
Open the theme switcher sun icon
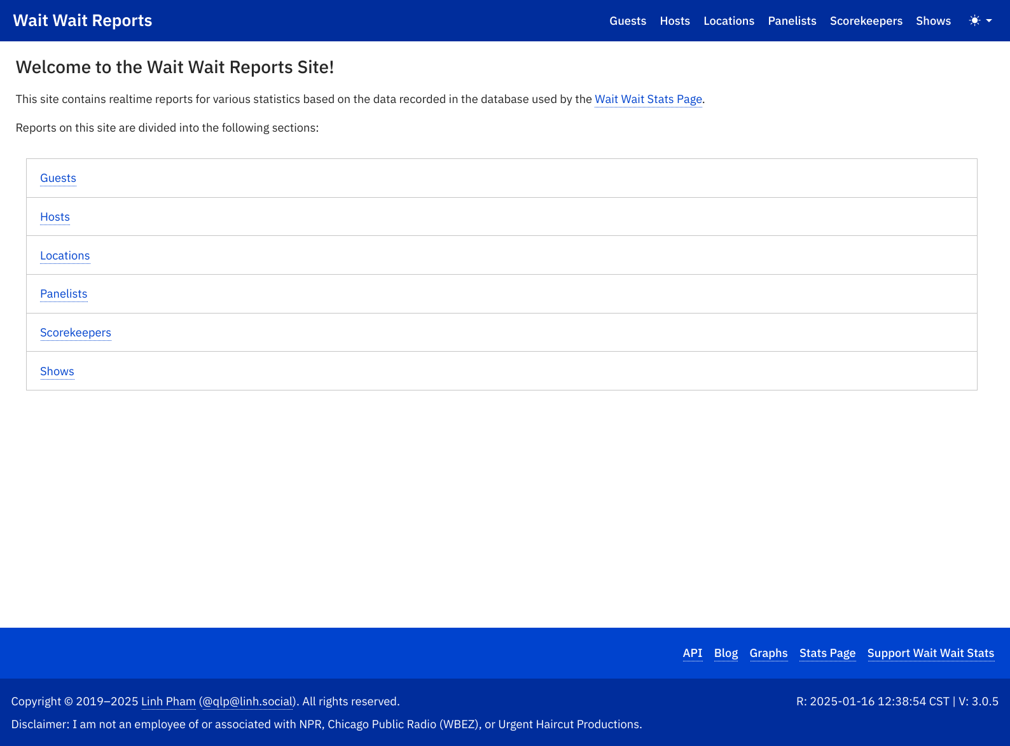point(974,21)
